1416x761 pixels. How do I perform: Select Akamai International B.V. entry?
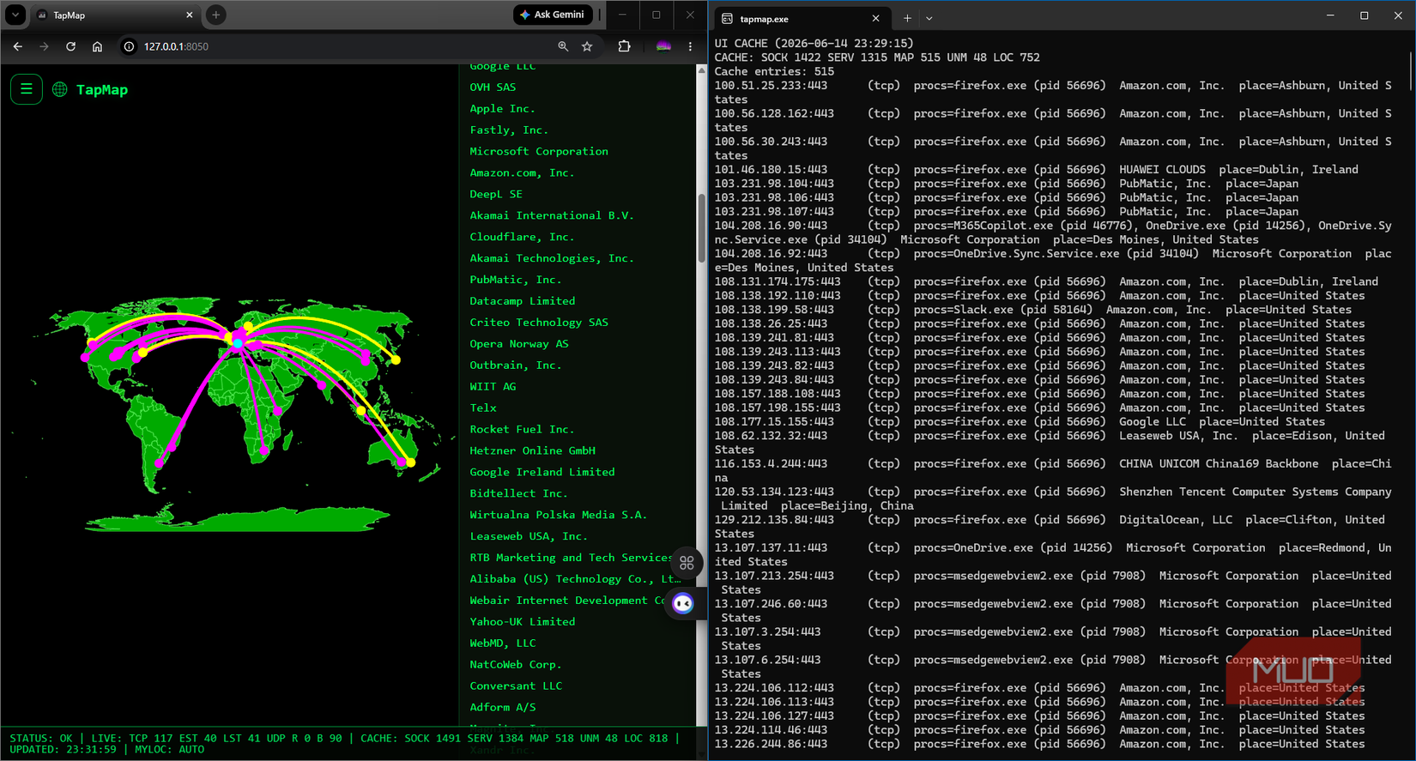[552, 216]
